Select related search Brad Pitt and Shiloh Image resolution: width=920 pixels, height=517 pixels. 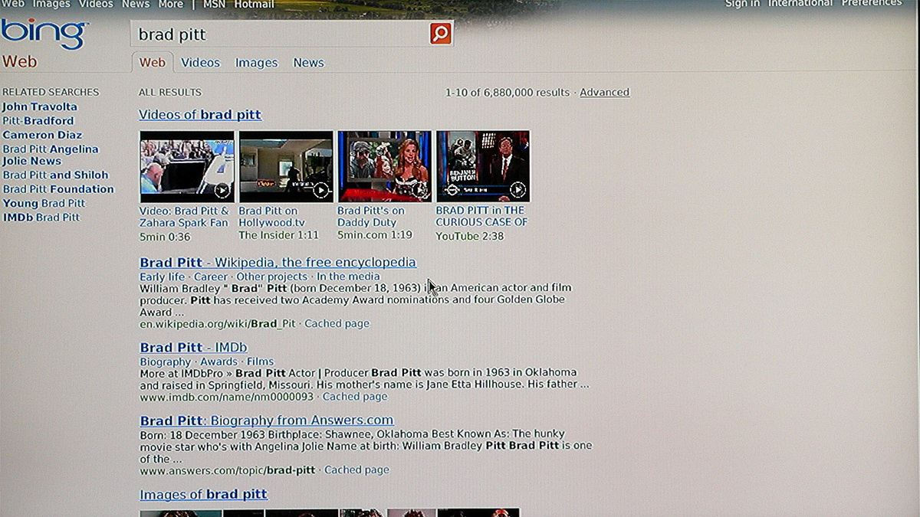coord(55,175)
